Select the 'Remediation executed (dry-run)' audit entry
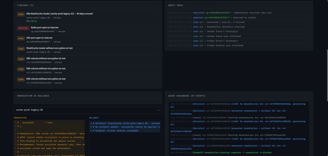 point(239,13)
